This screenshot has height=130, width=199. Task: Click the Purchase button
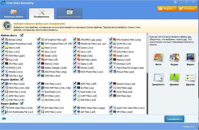point(188,9)
